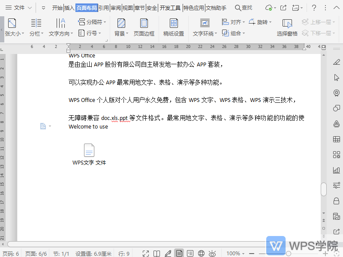
Task: Open the chart tool in sidebar
Action: [337, 170]
